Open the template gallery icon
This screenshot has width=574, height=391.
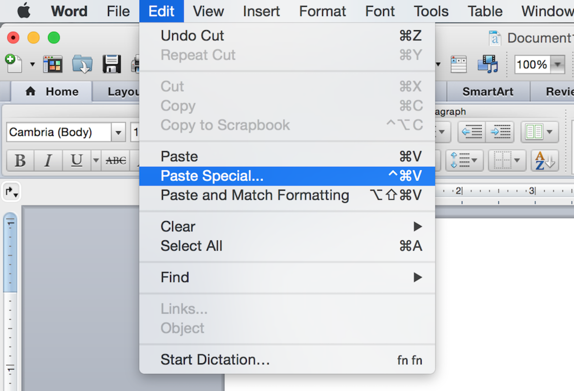(53, 64)
